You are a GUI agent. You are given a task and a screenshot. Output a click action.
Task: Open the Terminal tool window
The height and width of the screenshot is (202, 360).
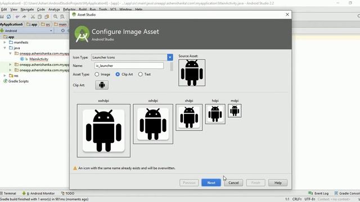(x=8, y=193)
